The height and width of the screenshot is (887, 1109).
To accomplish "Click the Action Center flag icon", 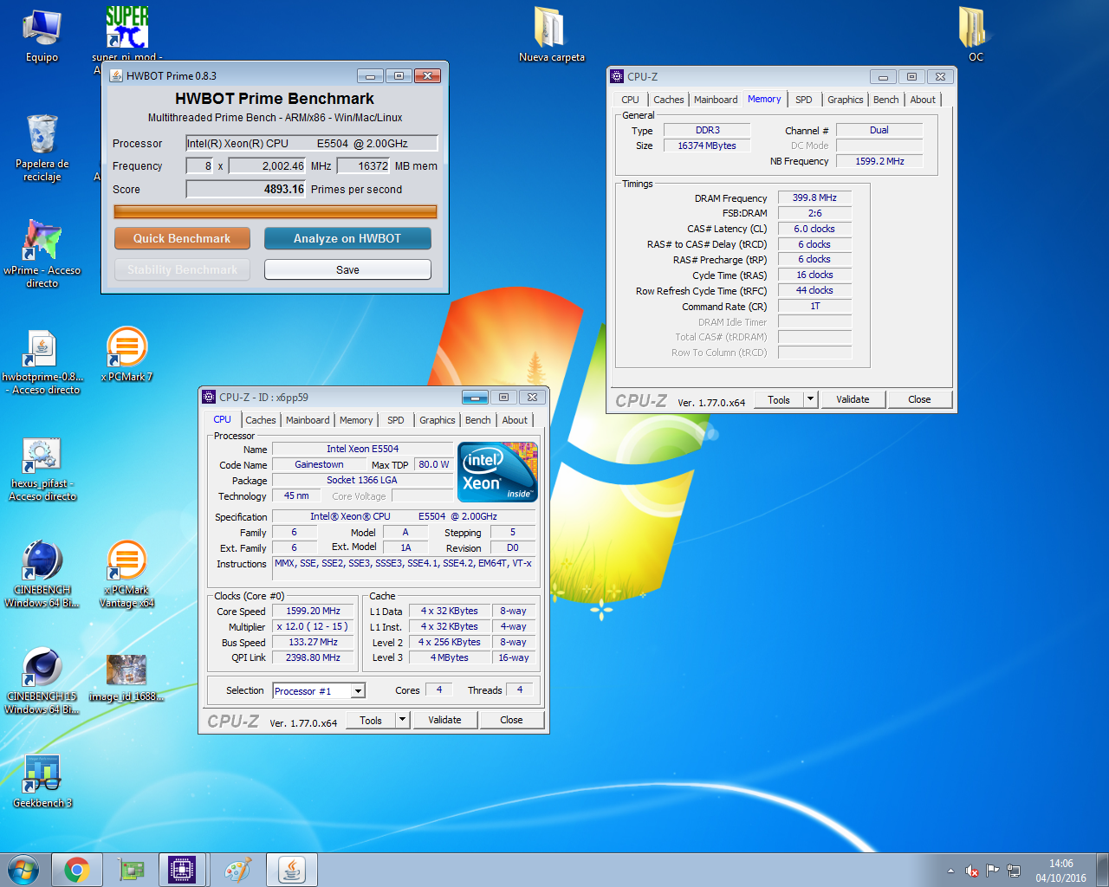I will 993,871.
